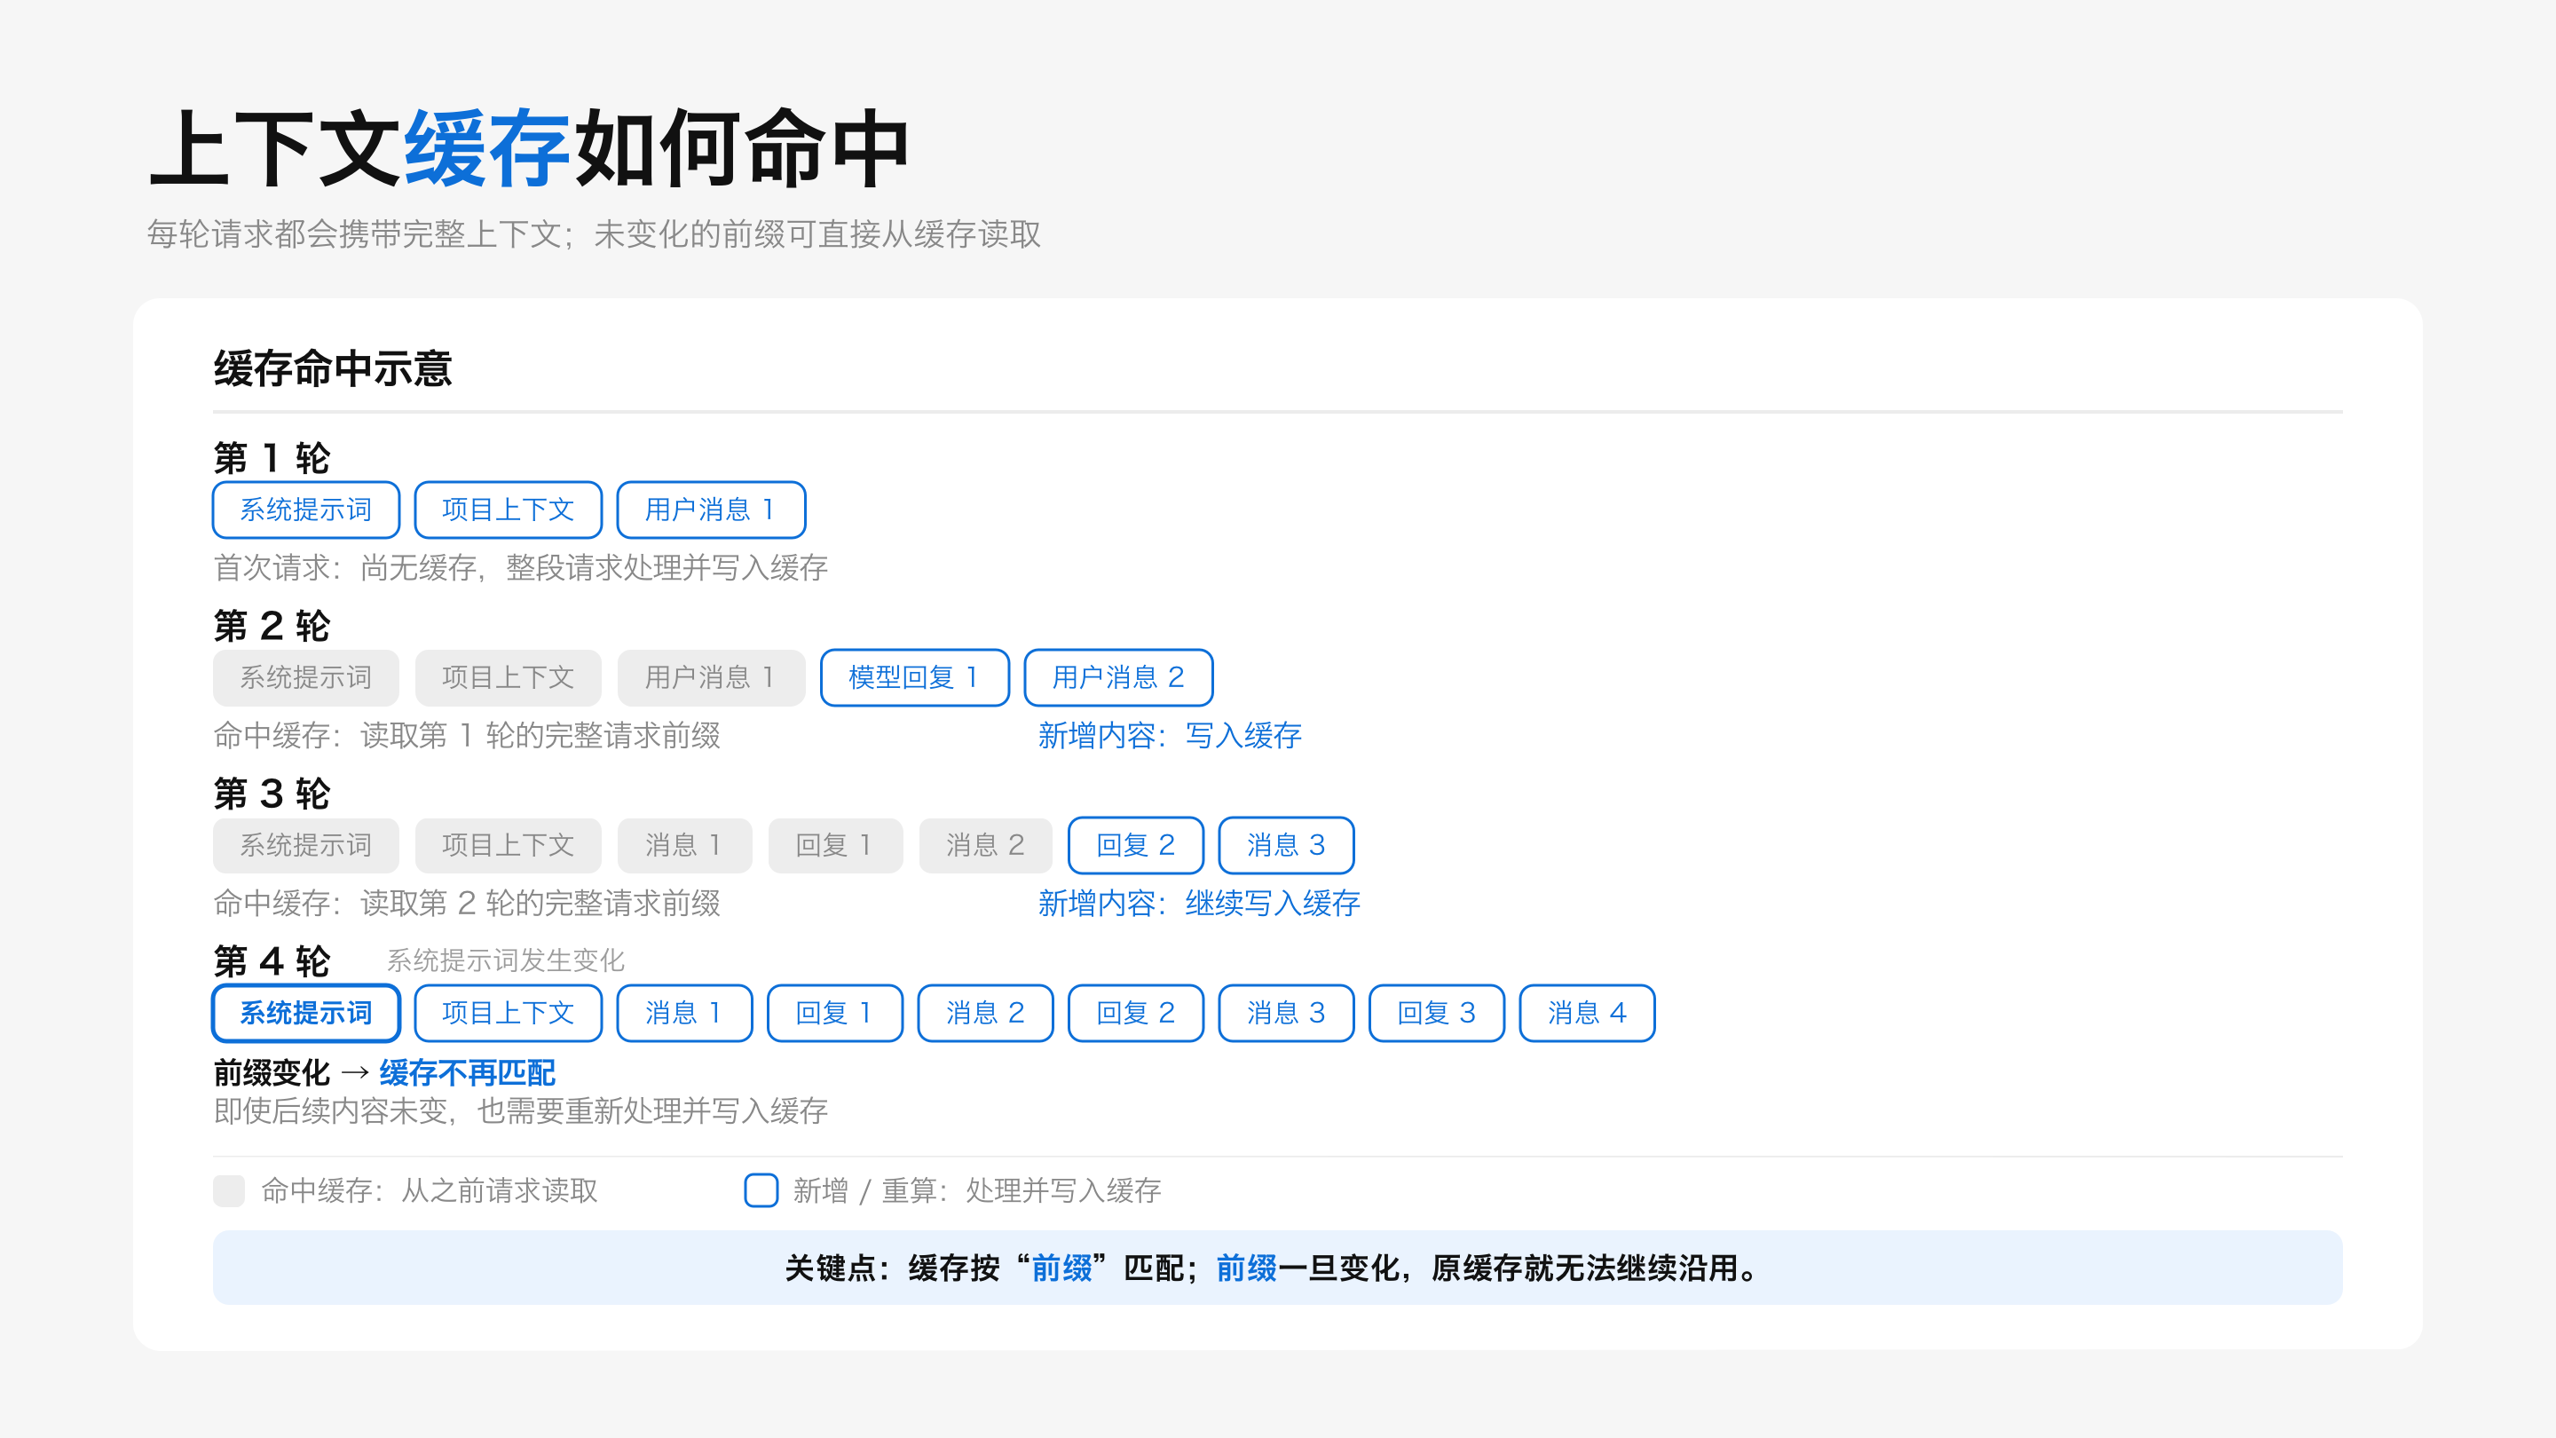The width and height of the screenshot is (2556, 1438).
Task: Click the 项目上下文 chip in round 1
Action: pyautogui.click(x=508, y=510)
